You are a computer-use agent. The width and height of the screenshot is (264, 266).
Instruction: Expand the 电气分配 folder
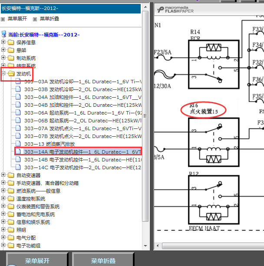point(3,237)
